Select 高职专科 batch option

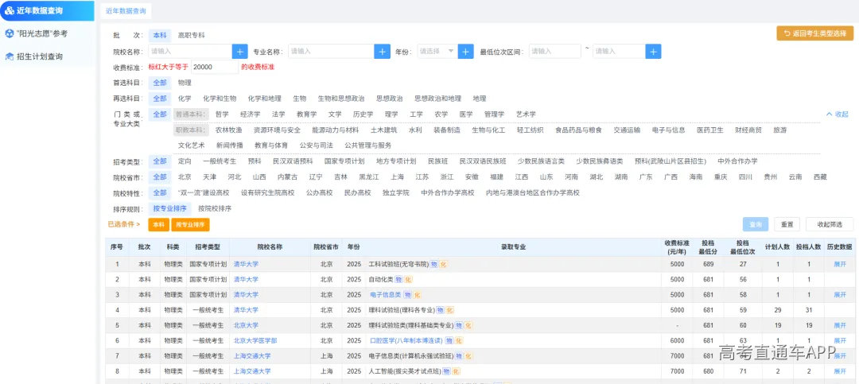(x=191, y=35)
